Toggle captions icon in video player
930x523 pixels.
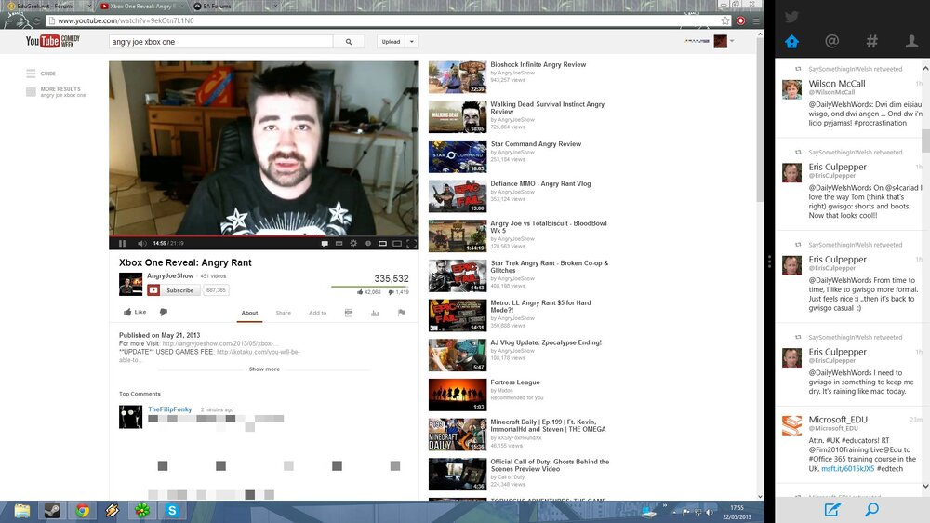click(x=339, y=244)
